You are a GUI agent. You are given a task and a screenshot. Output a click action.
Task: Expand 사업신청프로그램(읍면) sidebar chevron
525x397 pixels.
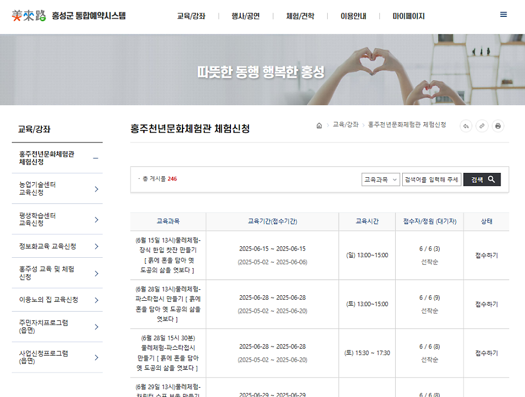pyautogui.click(x=96, y=357)
